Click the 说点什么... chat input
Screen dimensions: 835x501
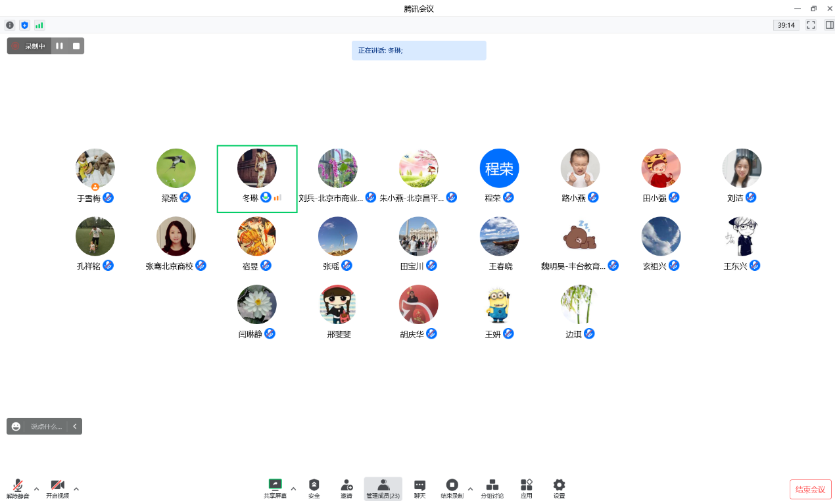click(x=46, y=427)
